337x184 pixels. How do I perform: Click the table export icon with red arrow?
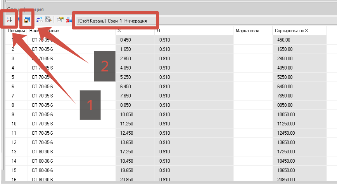(69, 20)
